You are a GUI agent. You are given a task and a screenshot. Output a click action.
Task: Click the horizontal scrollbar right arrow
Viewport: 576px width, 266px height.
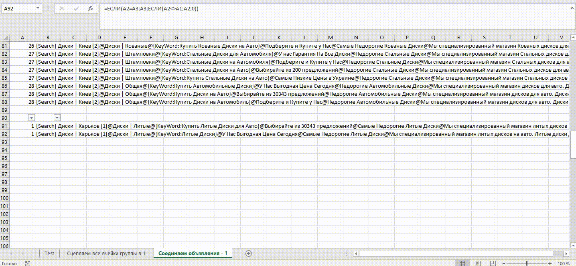pos(566,254)
